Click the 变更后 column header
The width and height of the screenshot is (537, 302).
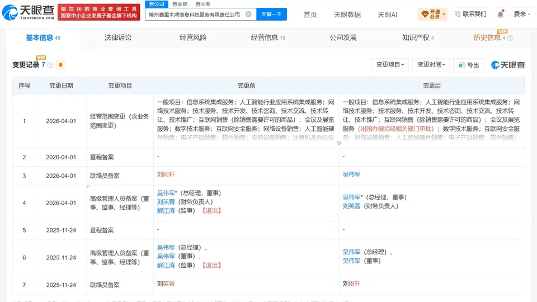click(431, 86)
